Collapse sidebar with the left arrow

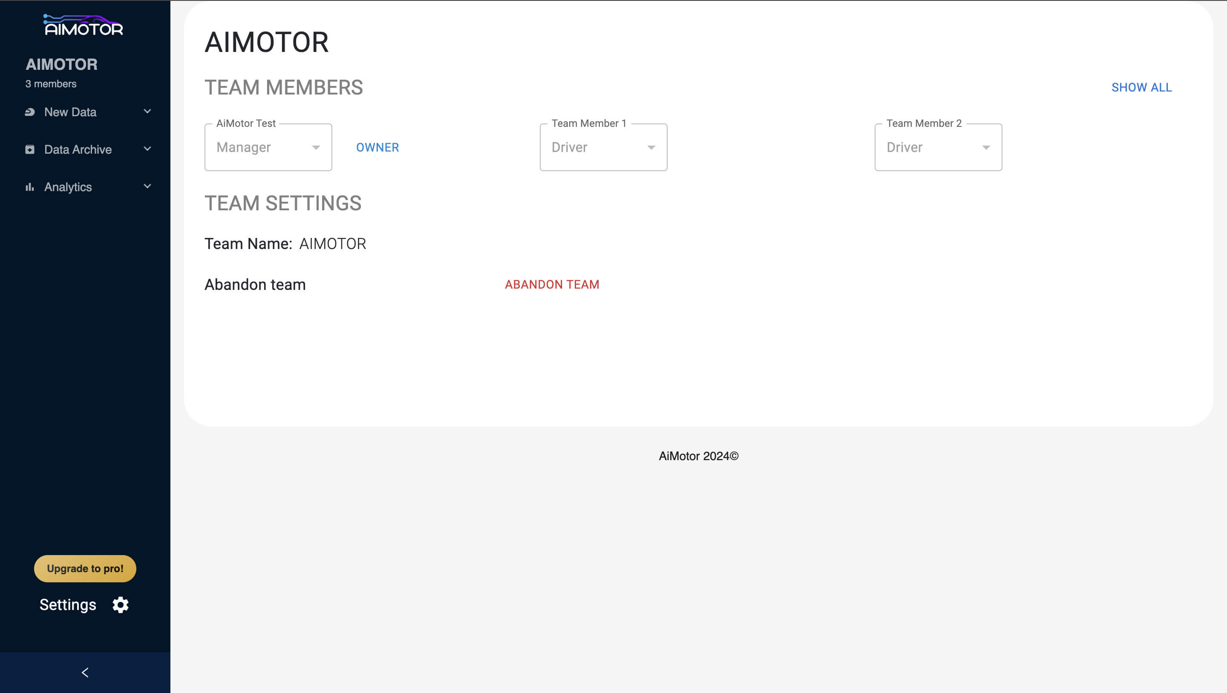pos(85,672)
